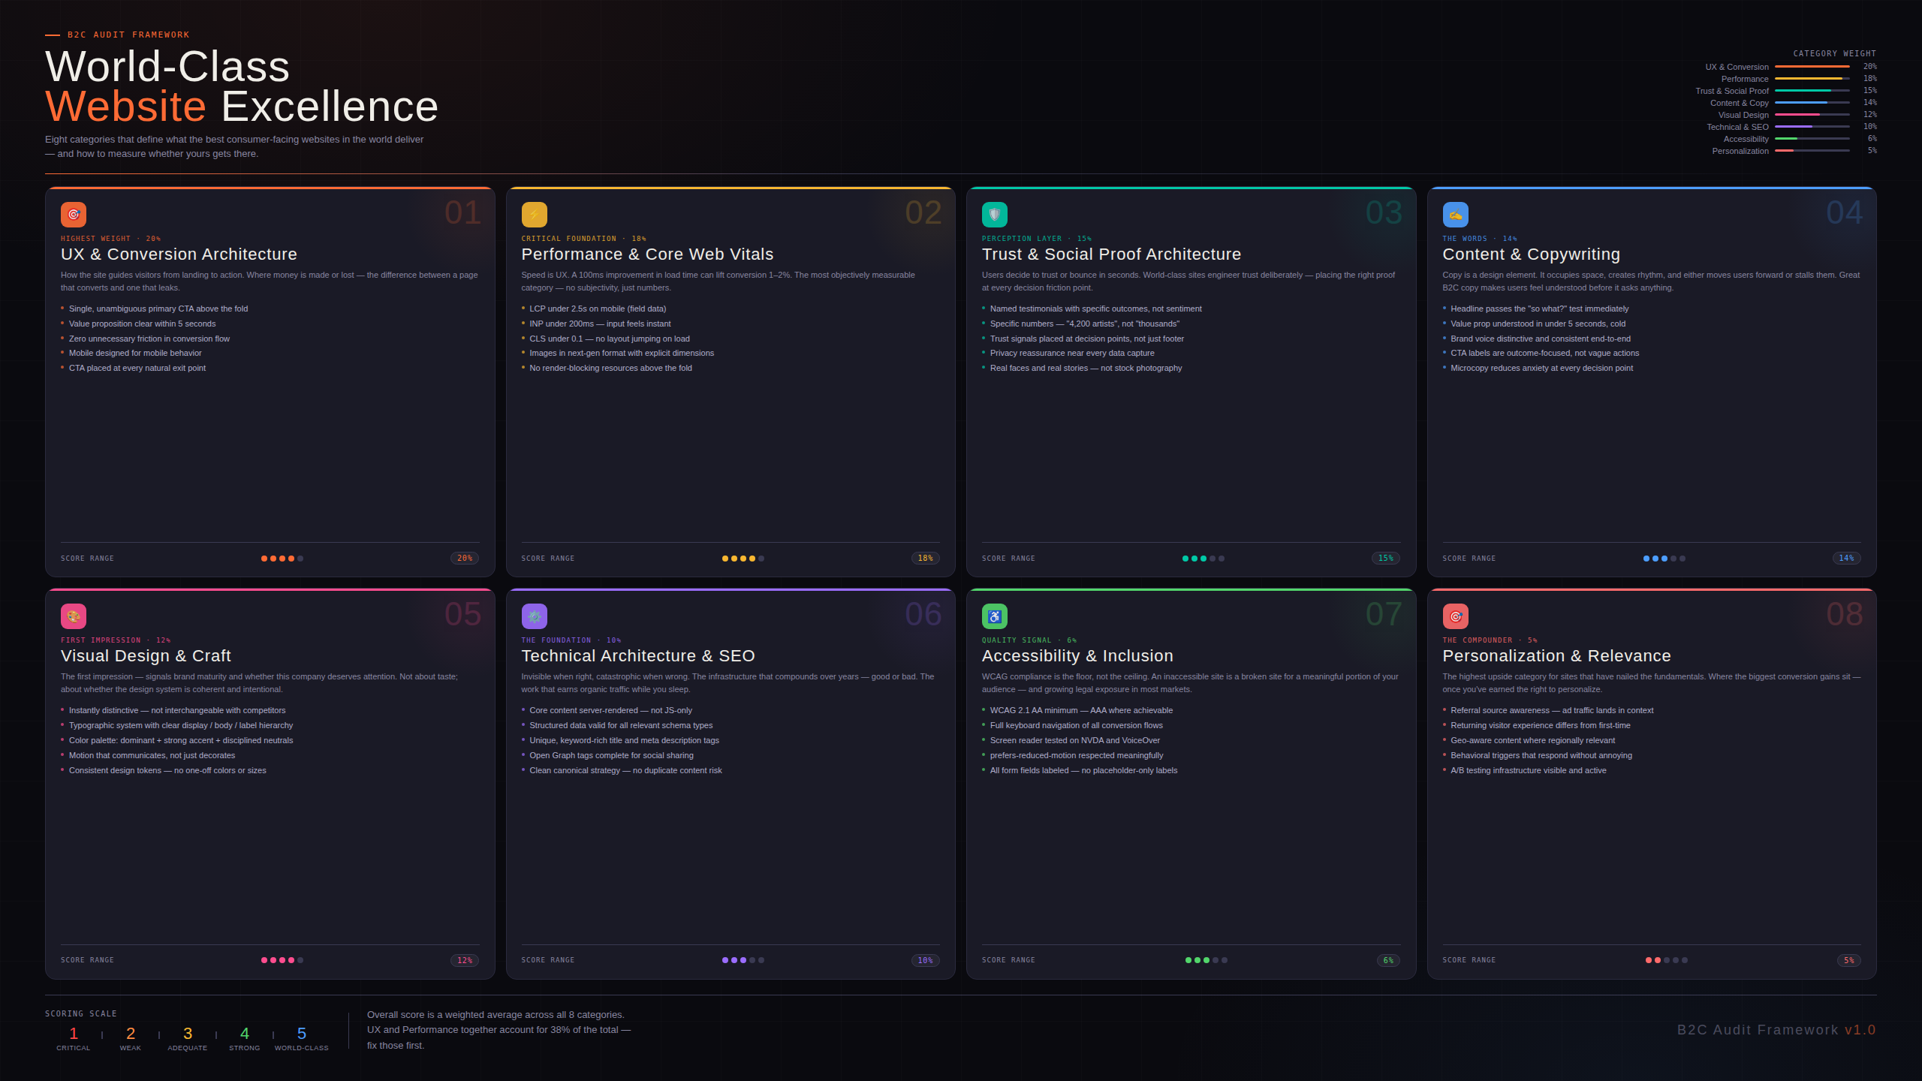Click the 5% badge on Personalization card
This screenshot has height=1081, width=1922.
point(1848,960)
